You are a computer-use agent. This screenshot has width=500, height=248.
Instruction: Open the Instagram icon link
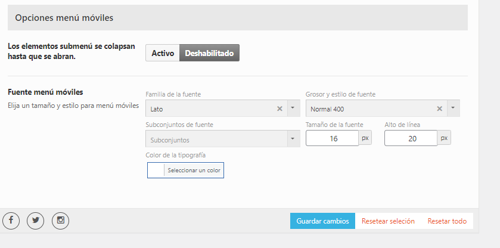[x=60, y=221]
